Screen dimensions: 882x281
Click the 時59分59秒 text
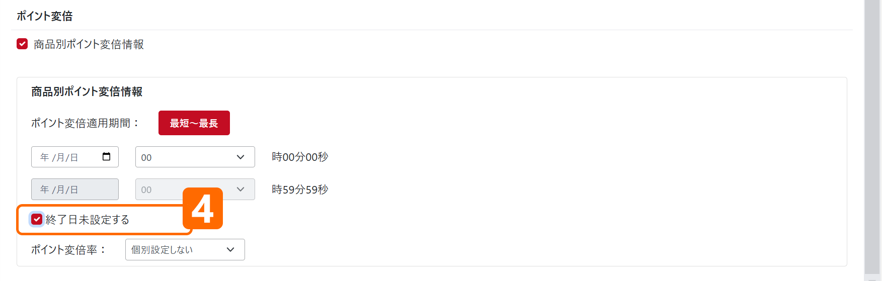pos(300,190)
